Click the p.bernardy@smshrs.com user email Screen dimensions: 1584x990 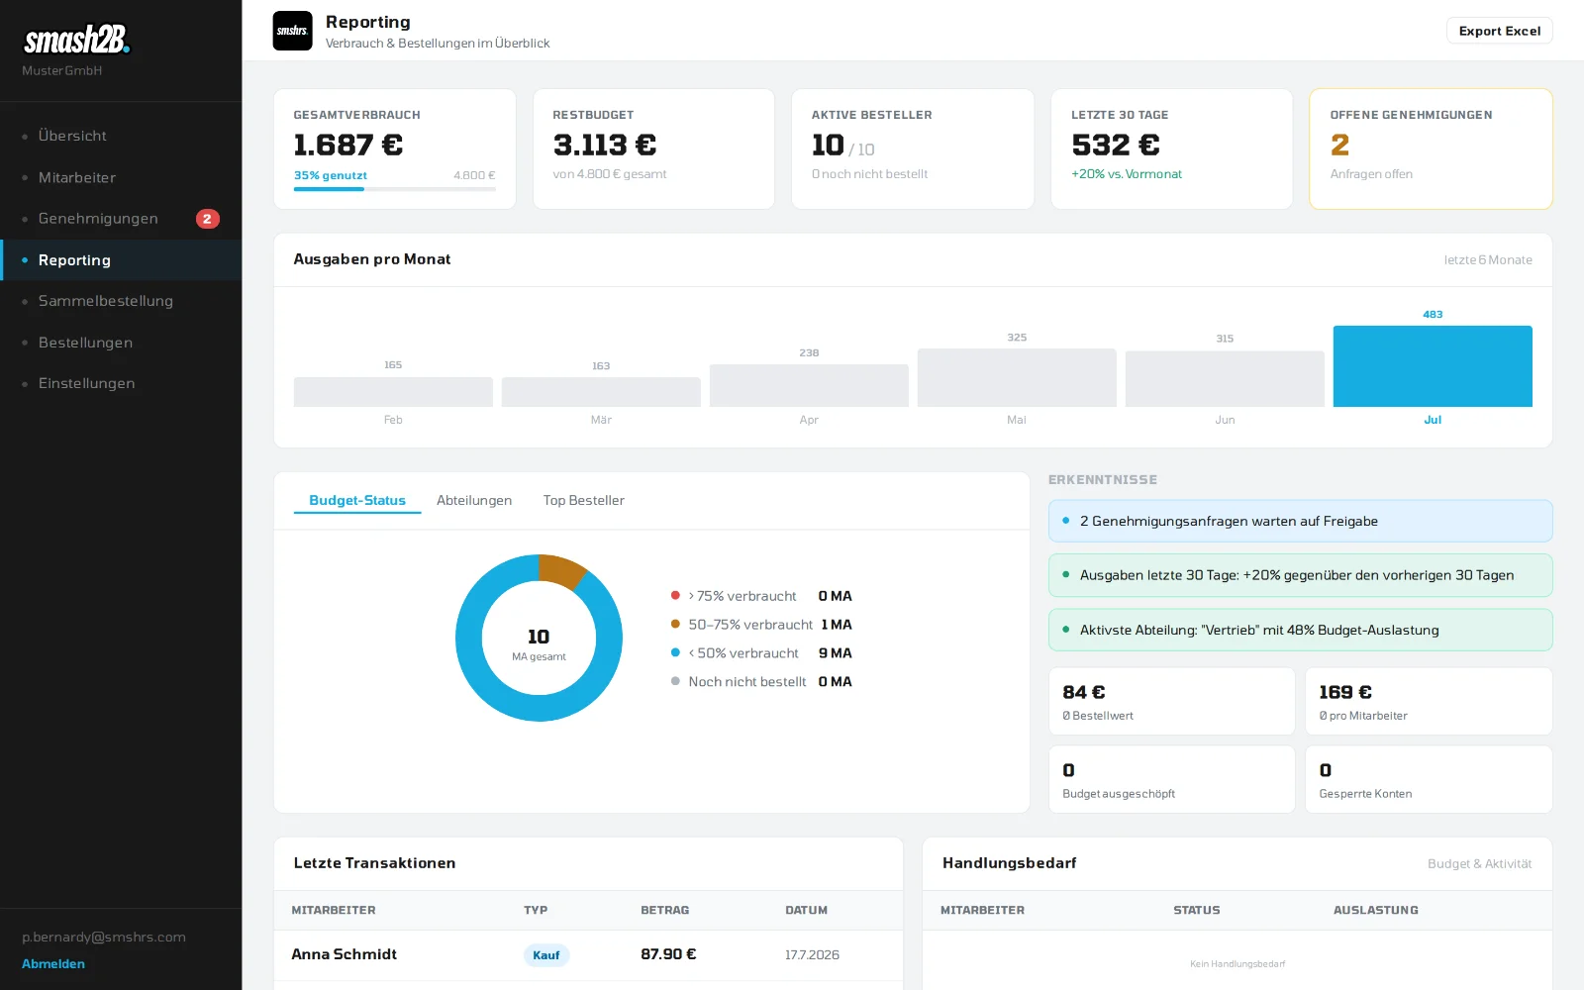tap(104, 937)
